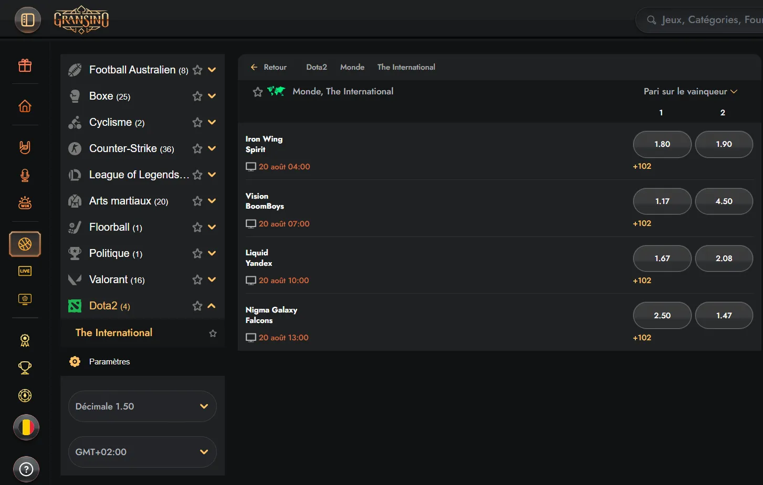
Task: Favorite Counter-Strike with its star
Action: tap(197, 148)
